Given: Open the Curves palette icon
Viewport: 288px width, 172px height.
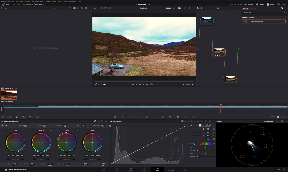Looking at the screenshot, I should [115, 117].
